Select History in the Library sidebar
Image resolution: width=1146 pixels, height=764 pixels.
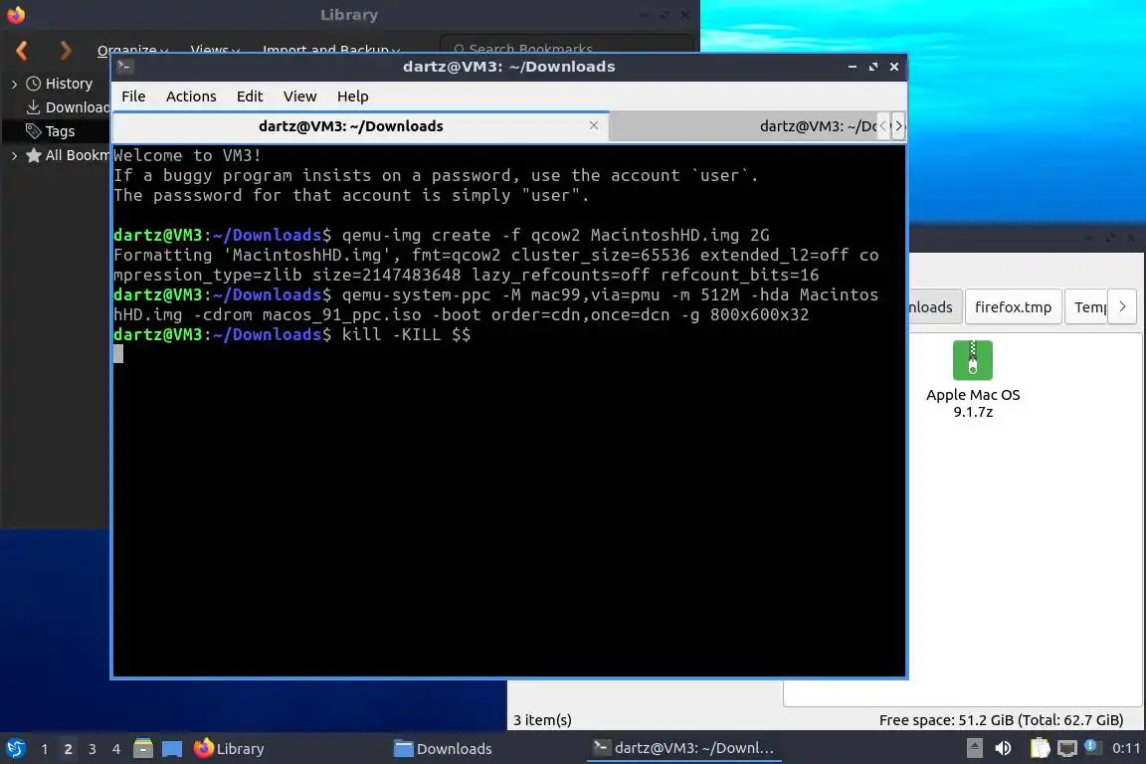(60, 84)
